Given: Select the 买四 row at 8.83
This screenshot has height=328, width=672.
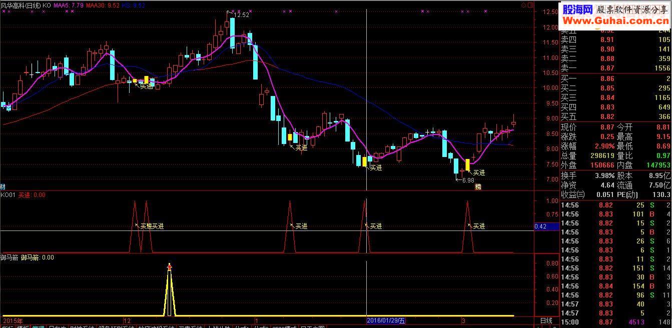Looking at the screenshot, I should click(x=615, y=107).
